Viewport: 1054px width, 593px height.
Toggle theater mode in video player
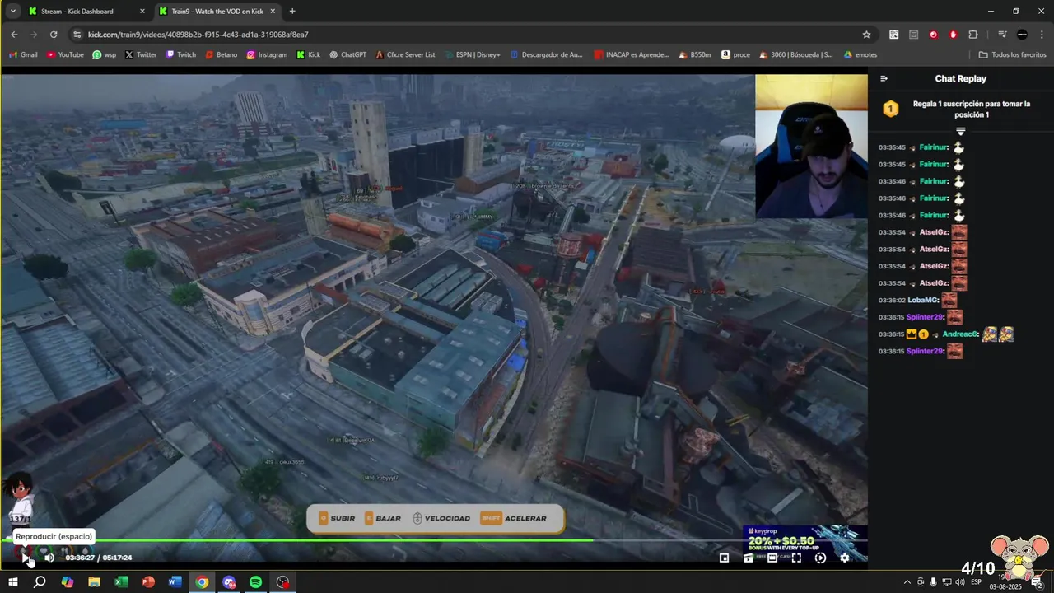pos(772,558)
